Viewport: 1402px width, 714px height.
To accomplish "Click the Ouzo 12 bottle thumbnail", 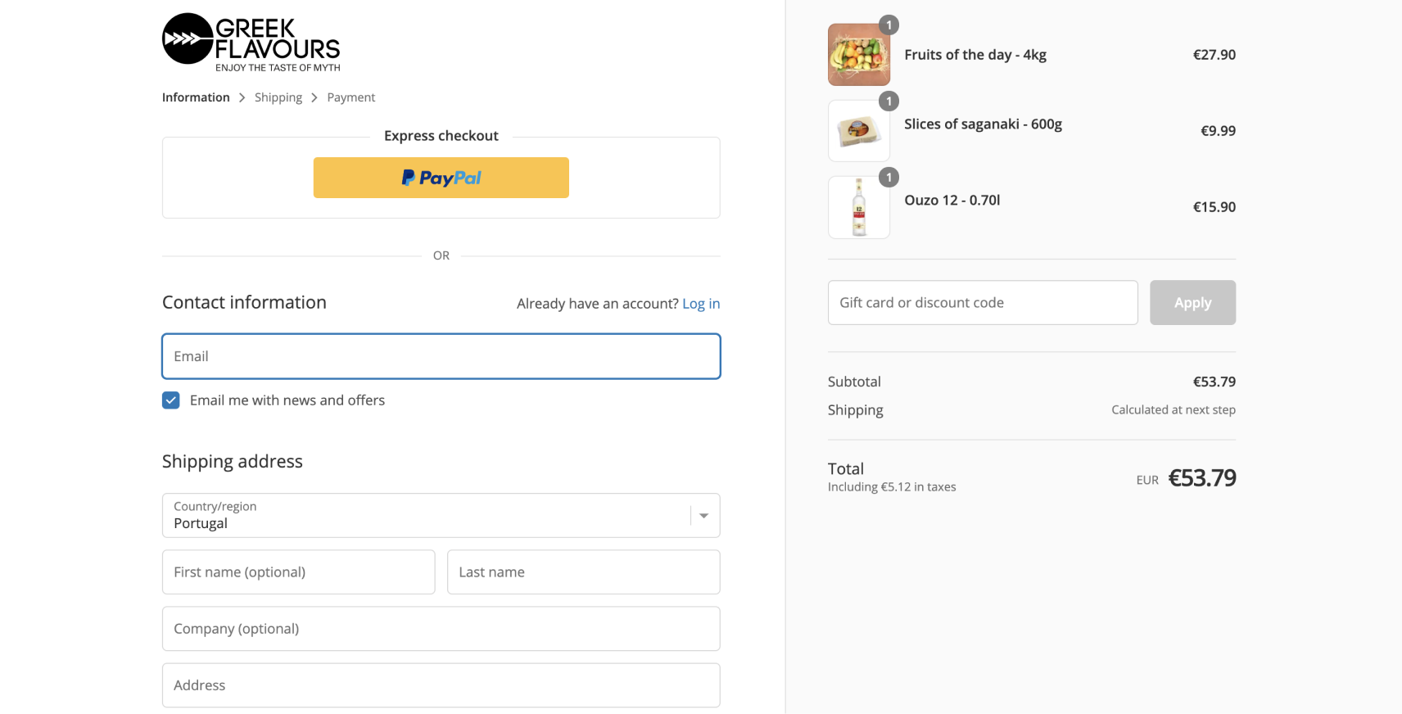I will coord(859,207).
